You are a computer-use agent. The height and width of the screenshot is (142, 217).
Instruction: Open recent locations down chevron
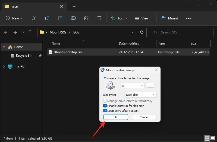(23, 32)
